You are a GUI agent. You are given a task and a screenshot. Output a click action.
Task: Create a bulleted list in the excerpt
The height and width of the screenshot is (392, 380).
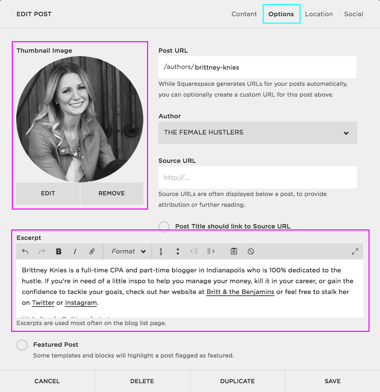(177, 251)
